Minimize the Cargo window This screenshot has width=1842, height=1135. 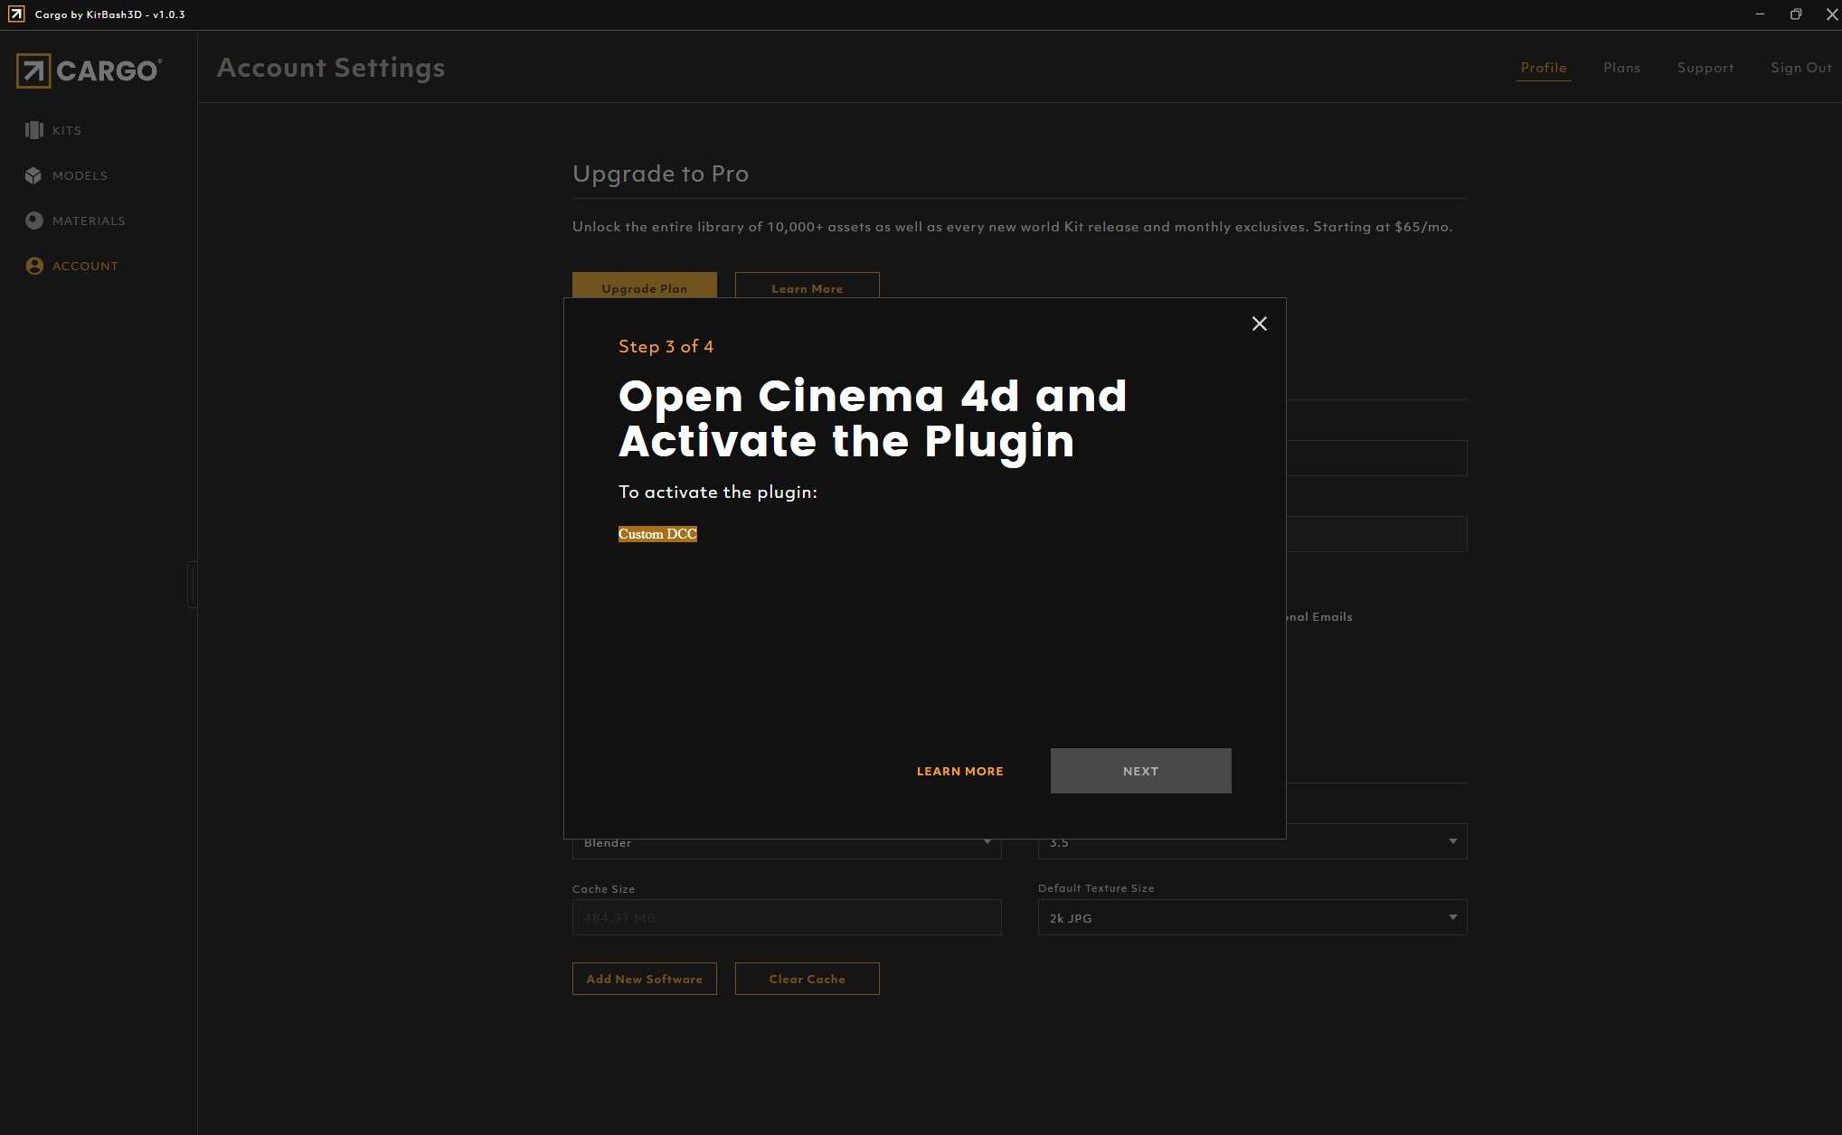tap(1760, 14)
